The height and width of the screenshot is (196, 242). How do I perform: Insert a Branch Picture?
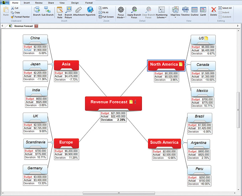68,12
